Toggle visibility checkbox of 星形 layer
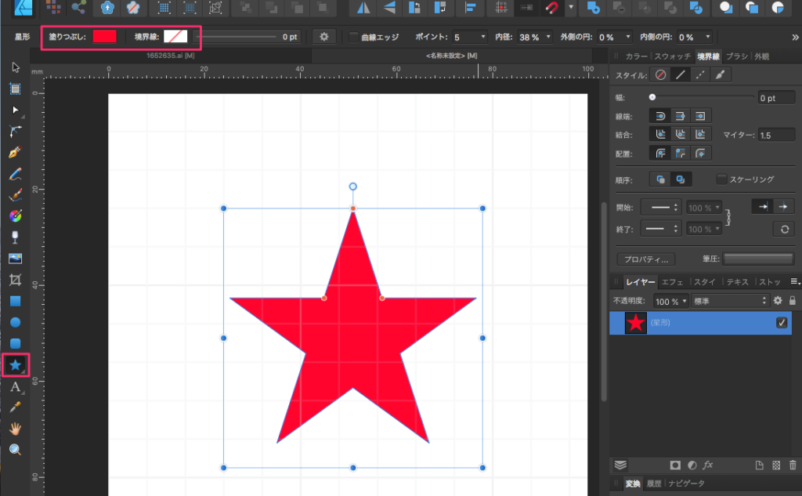Viewport: 802px width, 496px height. [781, 323]
